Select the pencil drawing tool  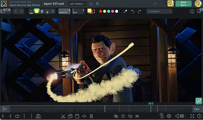click(31, 12)
